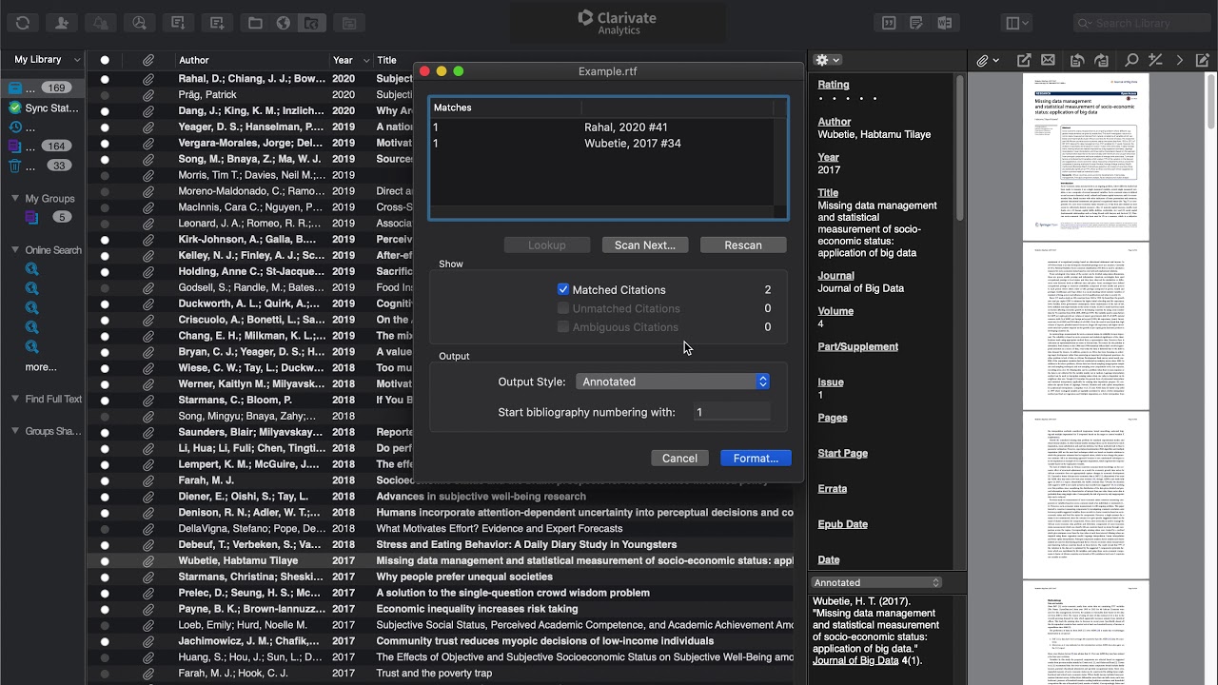Select the Sync Status item

43,108
